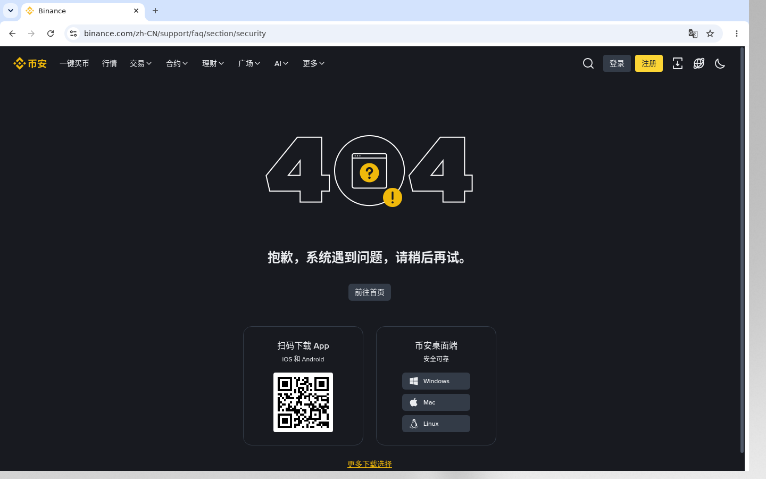Click the 安全可靠 subtitle

[x=436, y=359]
